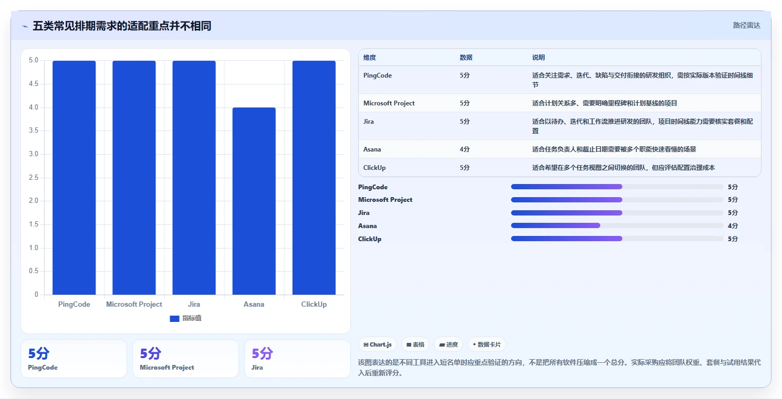Click the PingCode label on the chart x-axis
The width and height of the screenshot is (782, 399).
(x=74, y=305)
